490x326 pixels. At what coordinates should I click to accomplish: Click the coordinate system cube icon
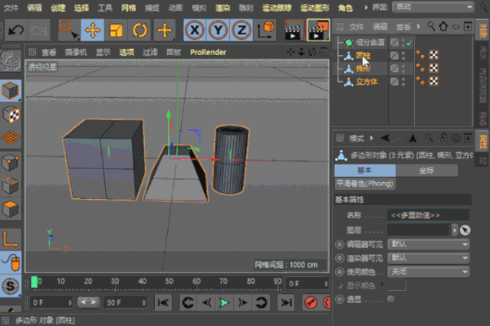[265, 31]
